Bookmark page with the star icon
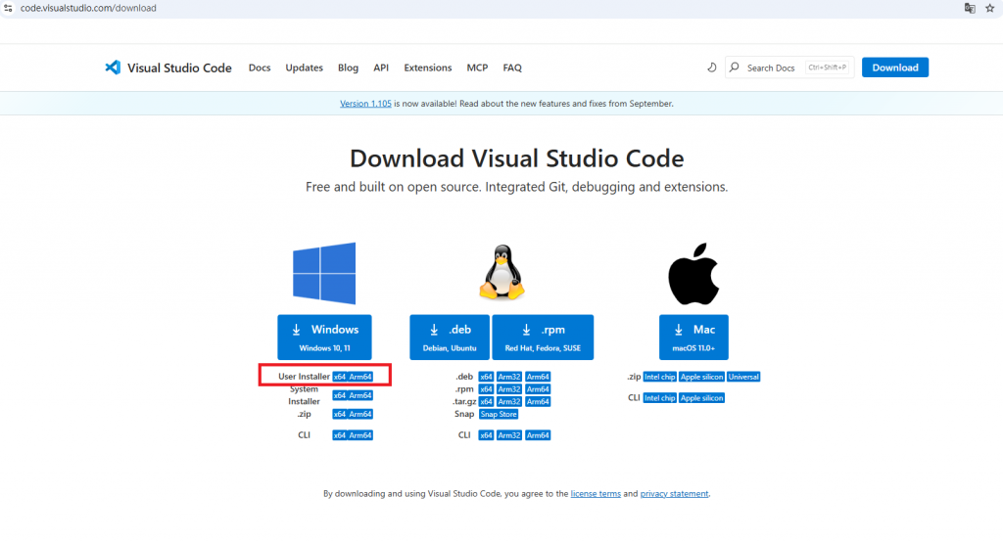The width and height of the screenshot is (1003, 542). tap(990, 8)
